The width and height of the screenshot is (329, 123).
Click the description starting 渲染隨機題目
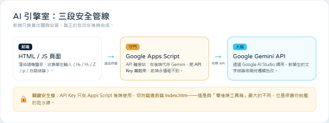coord(57,68)
